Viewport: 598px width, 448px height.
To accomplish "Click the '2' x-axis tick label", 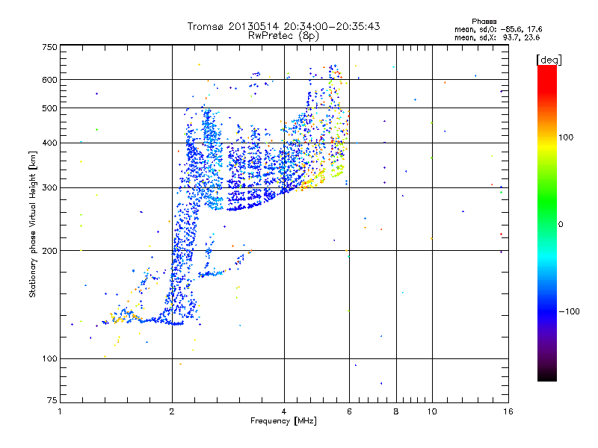I will tap(172, 411).
